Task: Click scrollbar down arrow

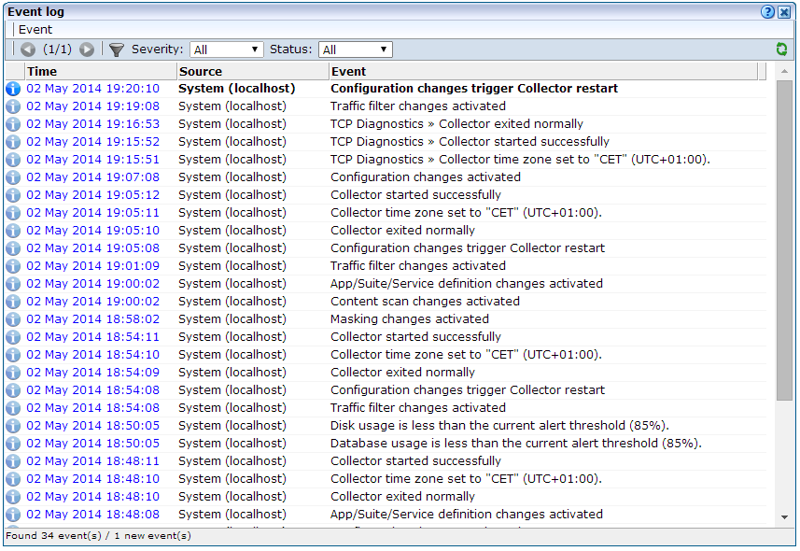Action: [784, 517]
